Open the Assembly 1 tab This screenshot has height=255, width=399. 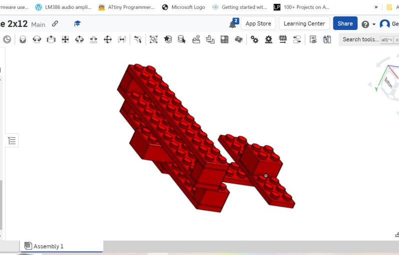click(61, 246)
